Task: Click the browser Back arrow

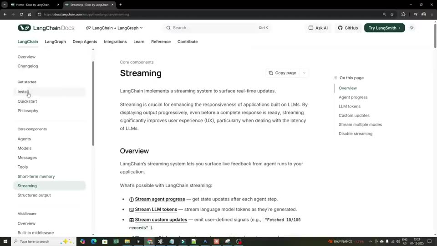Action: [x=5, y=14]
